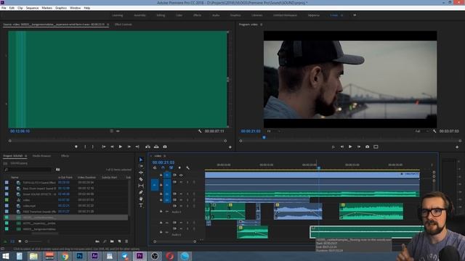The width and height of the screenshot is (465, 261).
Task: Click the Program monitor playhead marker
Action: coord(264,137)
